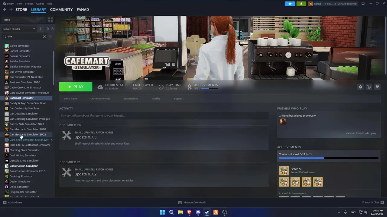Click the back navigation arrow
The width and height of the screenshot is (387, 217).
(5, 10)
